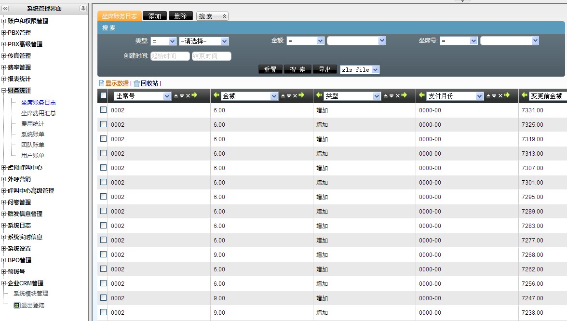567x321 pixels.
Task: Sort 金额 column descending with down arrow
Action: [x=289, y=96]
